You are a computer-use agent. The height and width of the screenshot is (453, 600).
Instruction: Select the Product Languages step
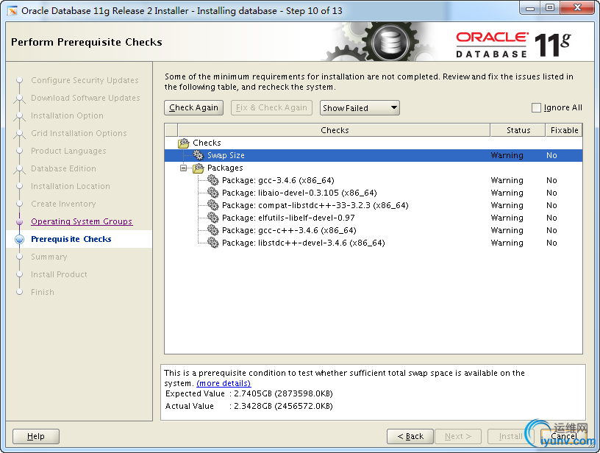68,151
